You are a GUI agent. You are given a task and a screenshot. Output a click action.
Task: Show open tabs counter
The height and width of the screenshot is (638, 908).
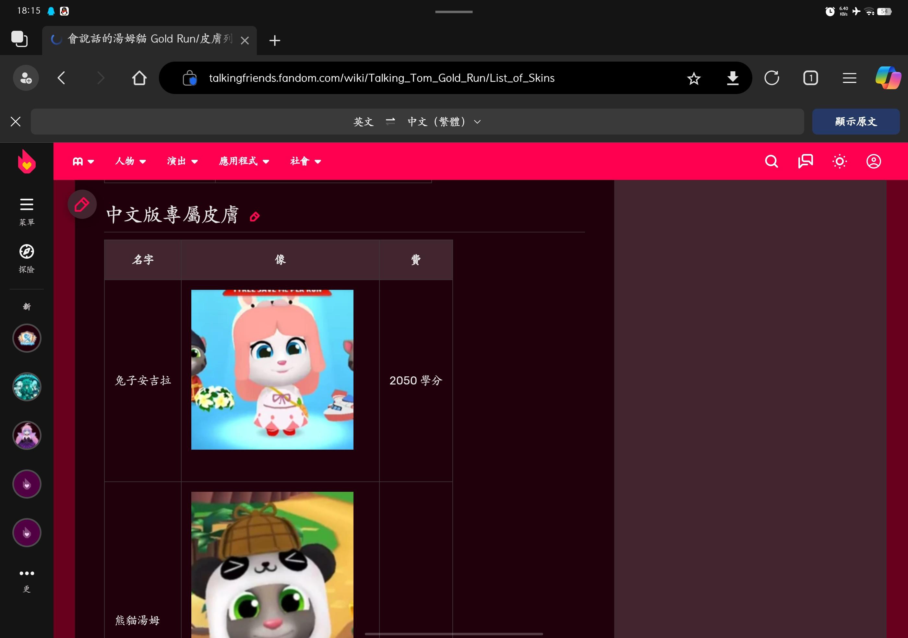click(810, 78)
